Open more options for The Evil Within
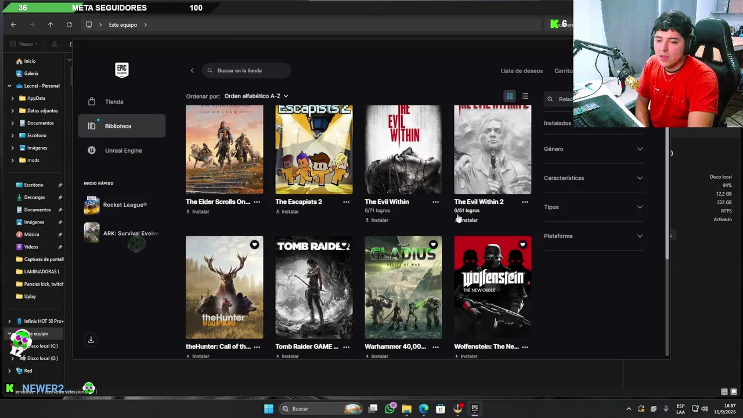Image resolution: width=743 pixels, height=418 pixels. pyautogui.click(x=435, y=202)
